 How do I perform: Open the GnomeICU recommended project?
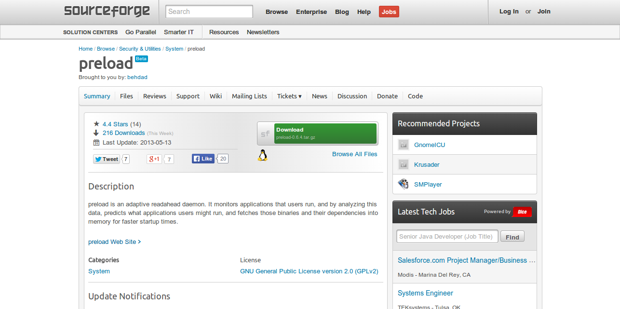(x=430, y=145)
